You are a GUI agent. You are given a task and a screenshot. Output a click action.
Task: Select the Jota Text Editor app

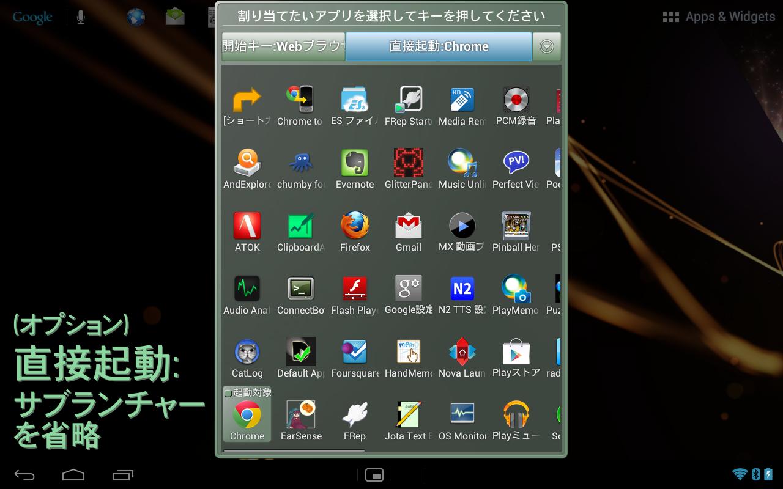(x=409, y=414)
